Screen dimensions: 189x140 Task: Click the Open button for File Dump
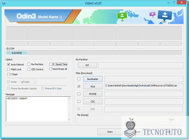pos(172,119)
